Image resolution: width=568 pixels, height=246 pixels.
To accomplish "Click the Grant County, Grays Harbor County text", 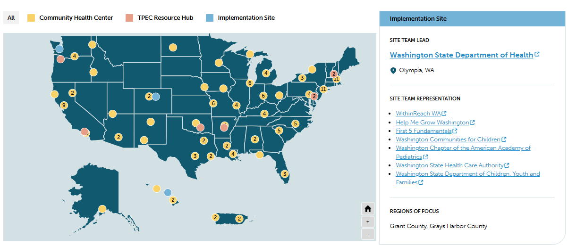I will [x=439, y=226].
